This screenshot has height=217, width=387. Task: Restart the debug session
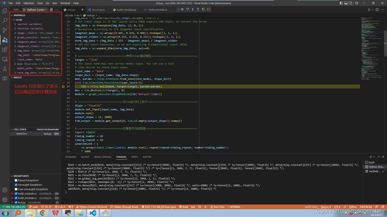(x=203, y=9)
